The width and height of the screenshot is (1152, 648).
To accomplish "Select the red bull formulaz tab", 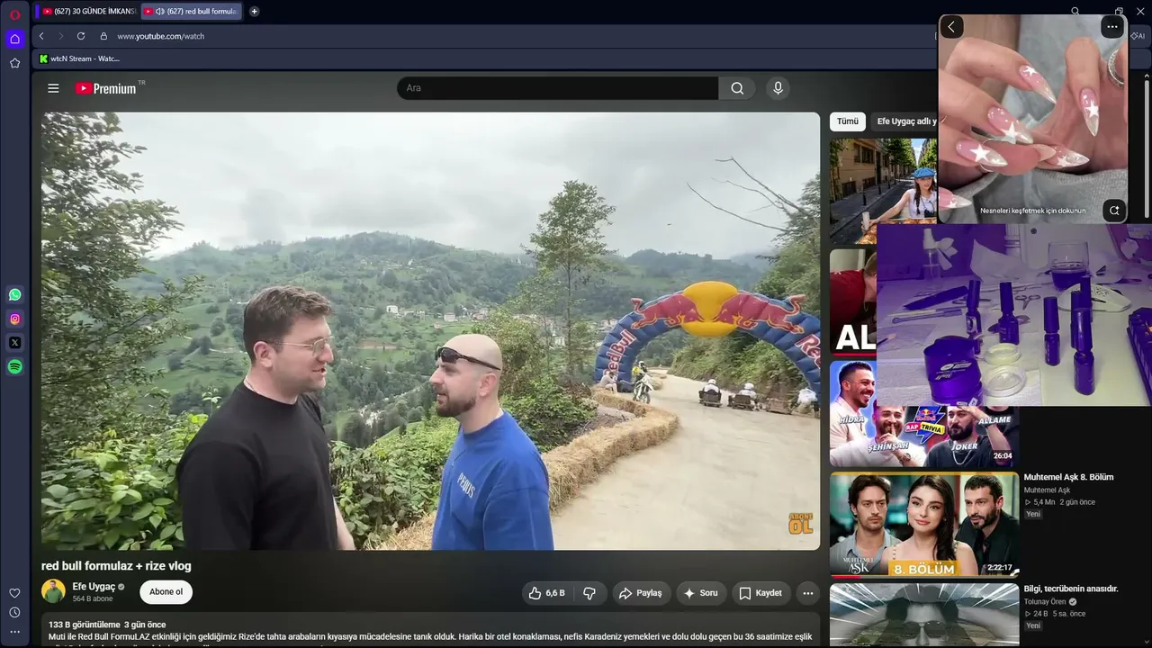I will click(x=192, y=12).
